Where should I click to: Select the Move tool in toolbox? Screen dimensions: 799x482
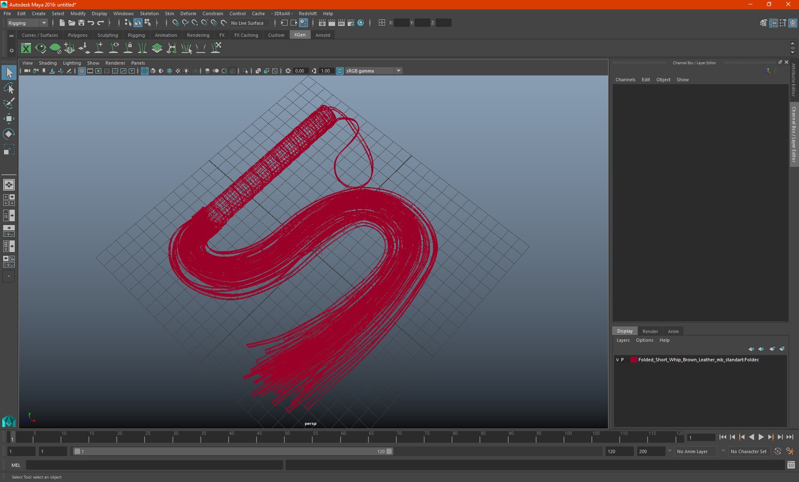pos(8,118)
